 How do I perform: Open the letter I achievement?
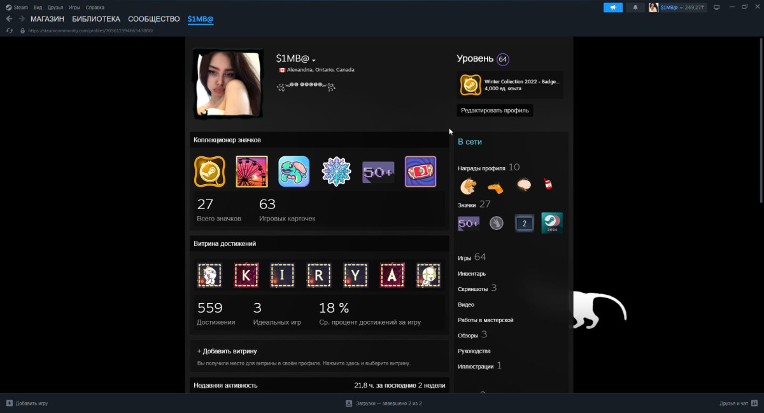(x=282, y=275)
